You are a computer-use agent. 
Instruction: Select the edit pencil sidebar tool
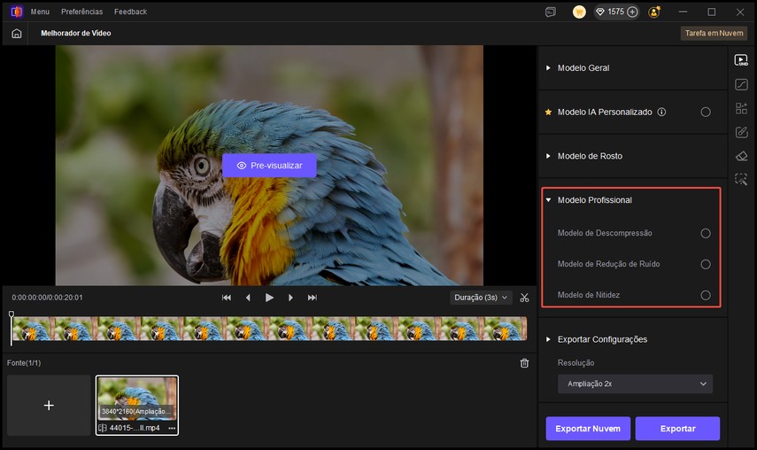tap(741, 132)
